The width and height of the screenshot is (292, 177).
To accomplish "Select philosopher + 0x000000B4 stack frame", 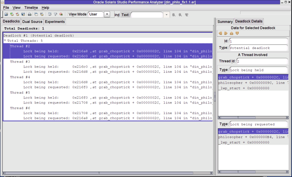I will pyautogui.click(x=253, y=137).
